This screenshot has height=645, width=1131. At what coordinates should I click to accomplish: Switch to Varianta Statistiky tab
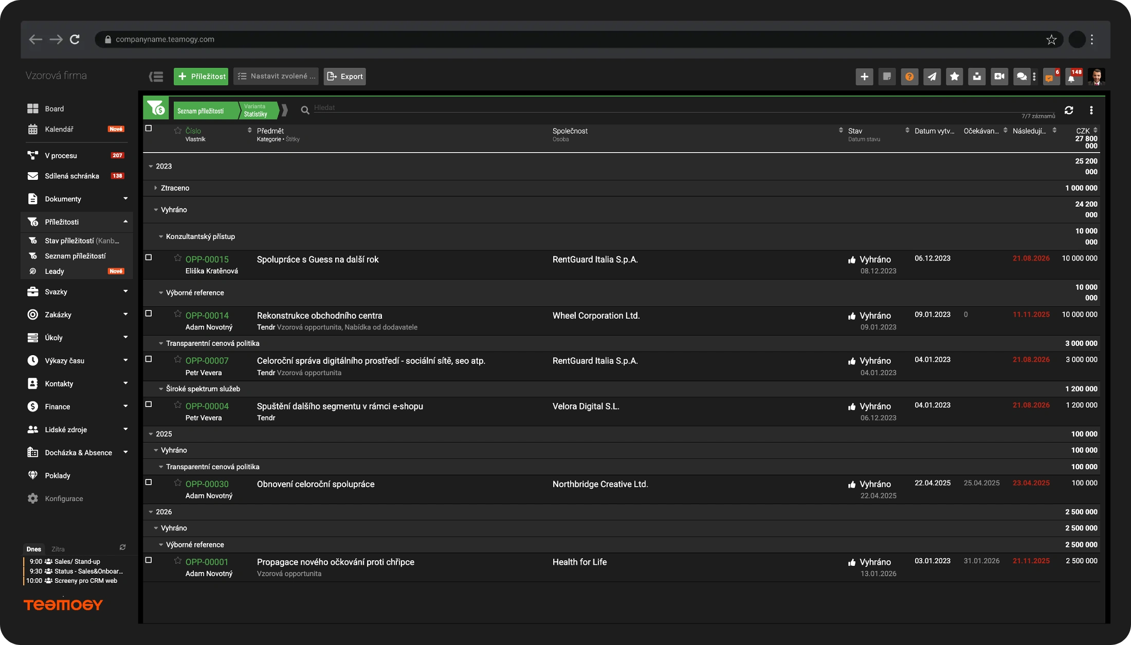pyautogui.click(x=258, y=110)
